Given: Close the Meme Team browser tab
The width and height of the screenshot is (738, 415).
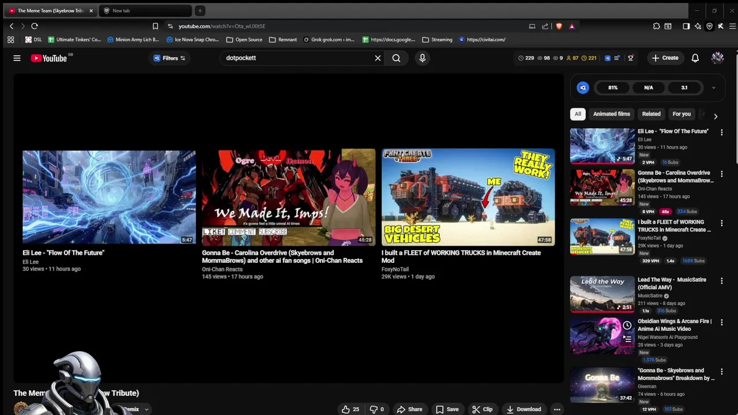Looking at the screenshot, I should 91,10.
